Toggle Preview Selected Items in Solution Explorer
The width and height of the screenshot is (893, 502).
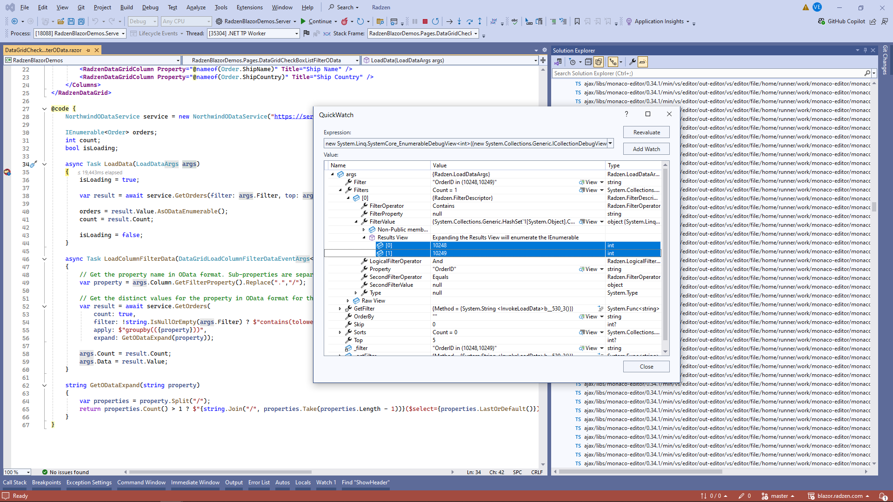tap(643, 62)
